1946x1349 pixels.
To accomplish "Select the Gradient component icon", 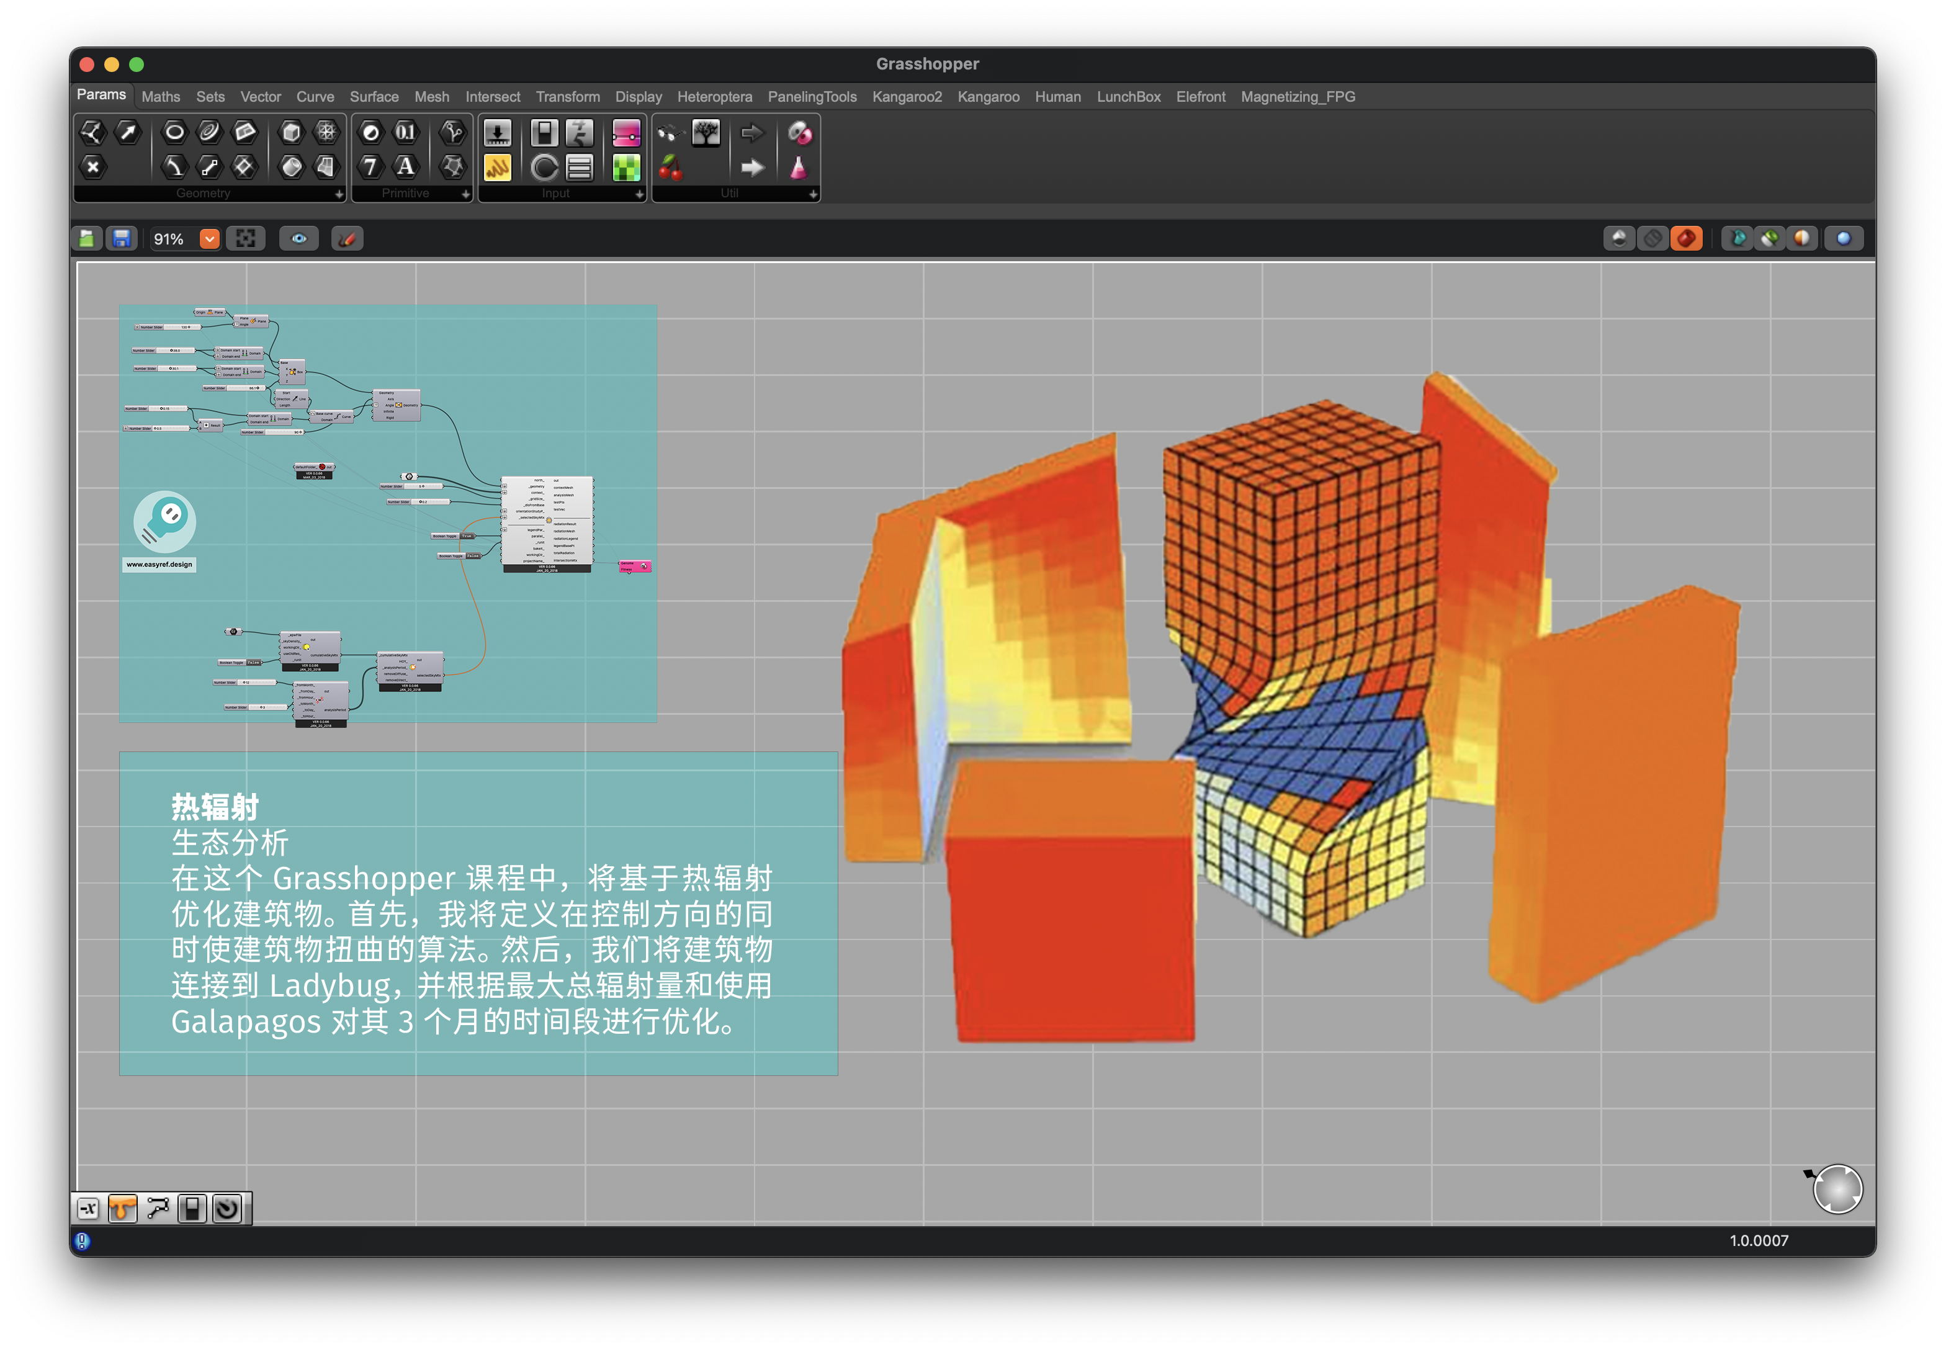I will click(x=626, y=133).
